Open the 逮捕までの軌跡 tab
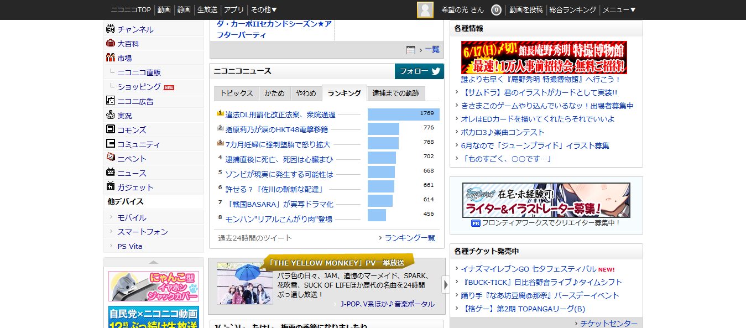This screenshot has height=328, width=746. tap(395, 93)
